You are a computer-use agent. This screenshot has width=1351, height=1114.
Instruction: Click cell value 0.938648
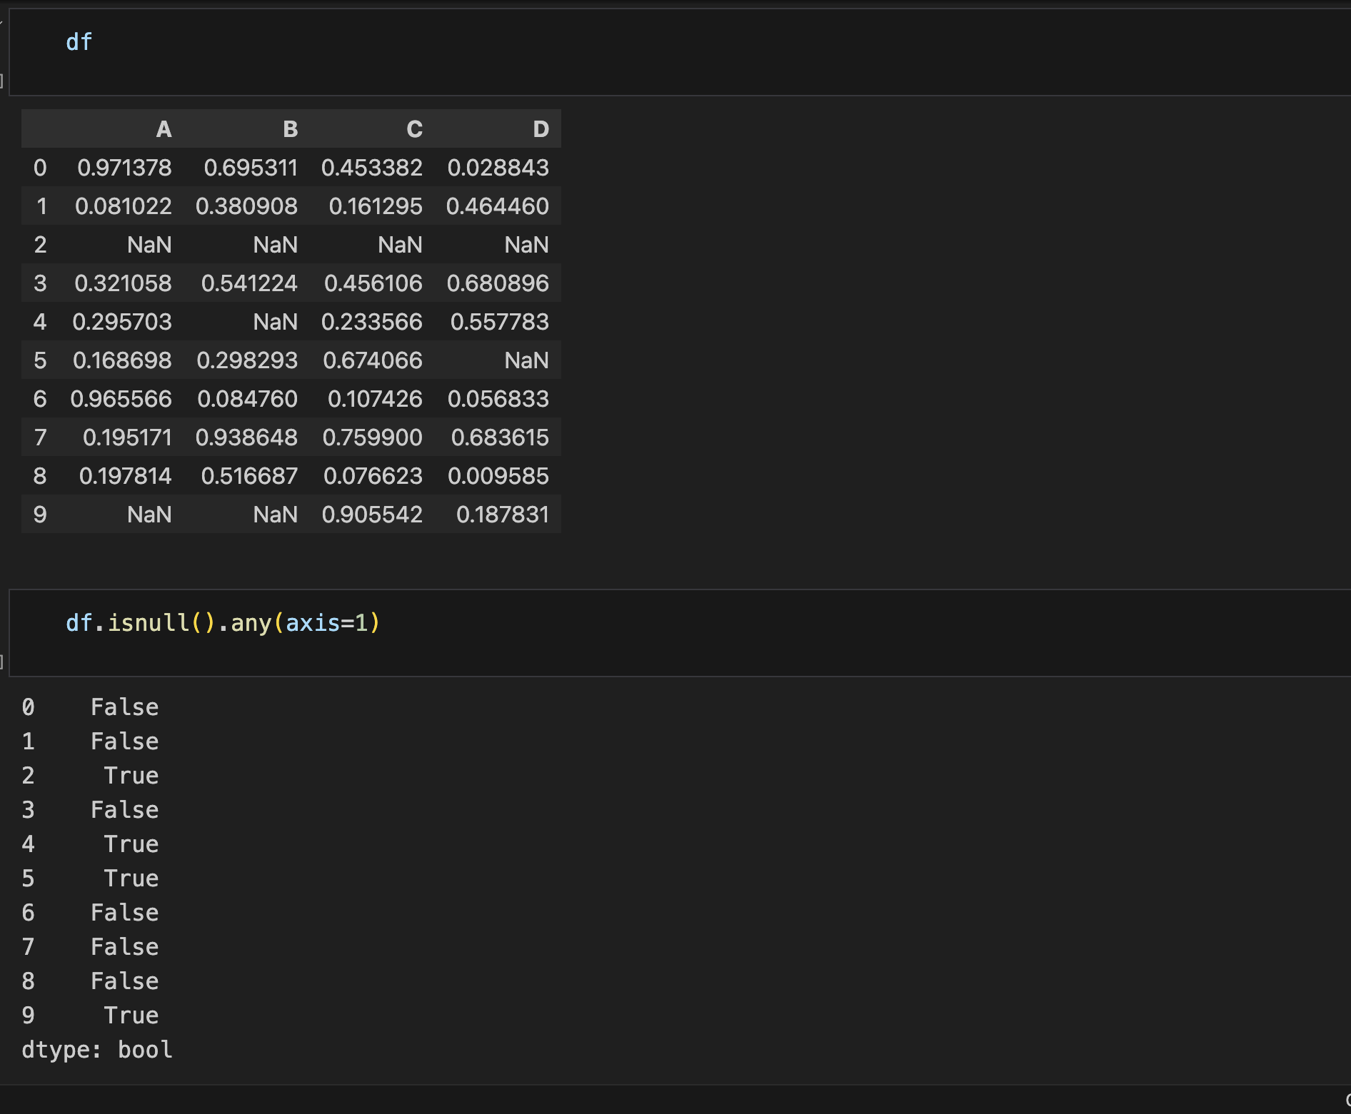coord(247,437)
